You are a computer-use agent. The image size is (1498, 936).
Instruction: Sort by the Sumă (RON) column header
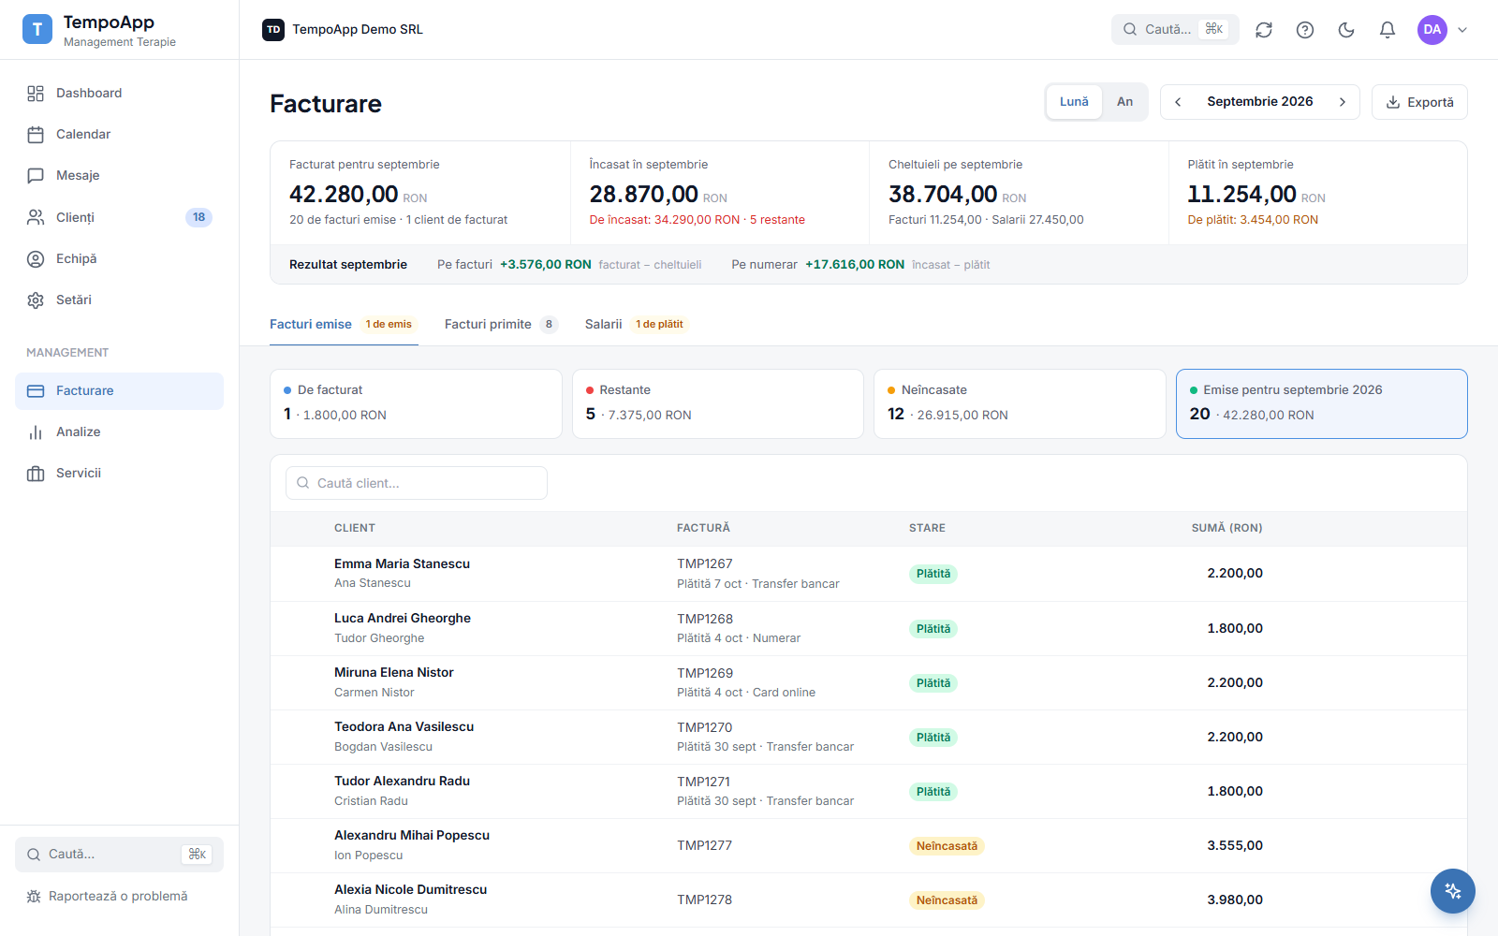point(1226,528)
